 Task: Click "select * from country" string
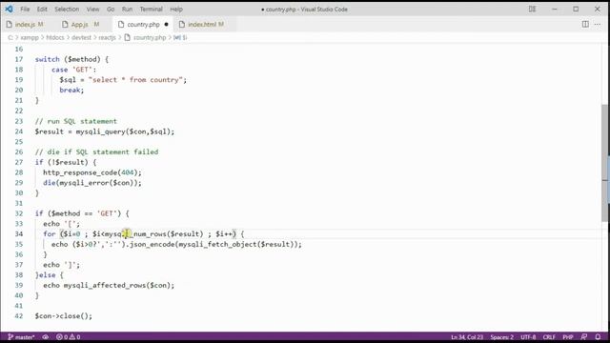135,80
